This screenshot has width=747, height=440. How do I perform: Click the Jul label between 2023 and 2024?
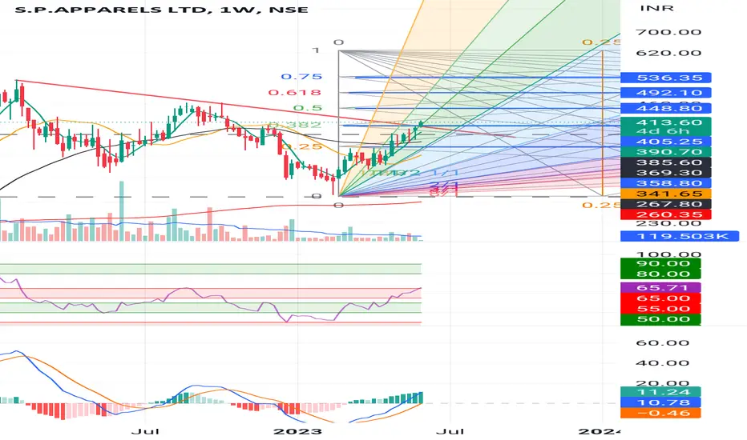click(x=450, y=431)
